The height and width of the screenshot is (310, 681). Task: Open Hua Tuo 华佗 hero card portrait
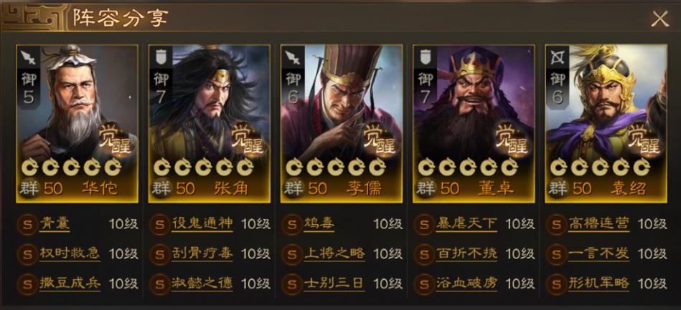pos(78,124)
